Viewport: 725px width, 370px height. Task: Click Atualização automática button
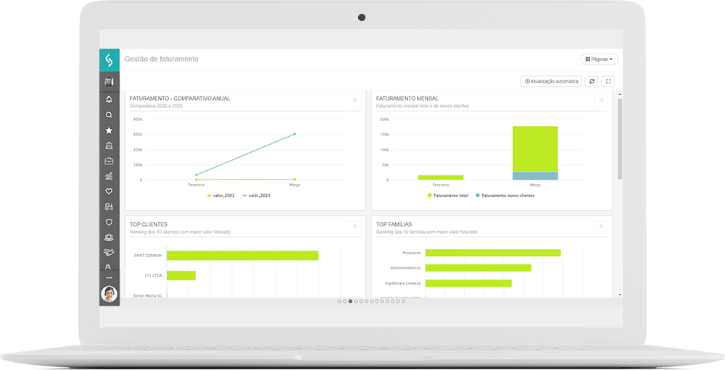(x=551, y=82)
